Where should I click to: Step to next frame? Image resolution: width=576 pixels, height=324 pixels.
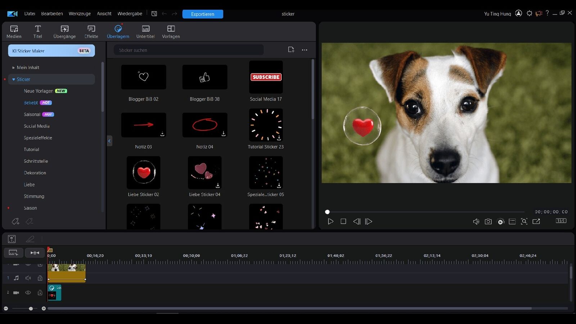[369, 221]
